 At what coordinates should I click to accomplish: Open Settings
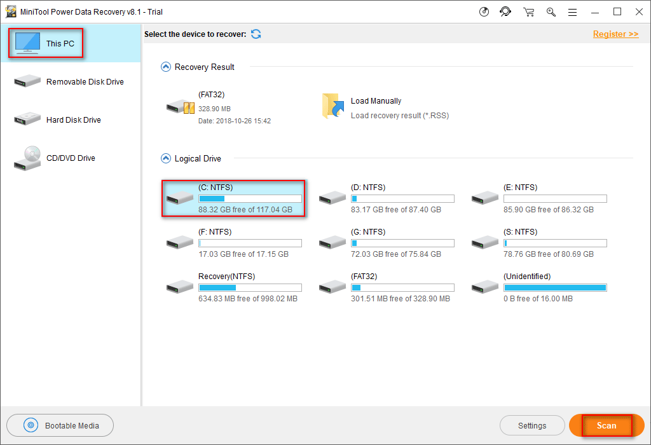click(532, 425)
